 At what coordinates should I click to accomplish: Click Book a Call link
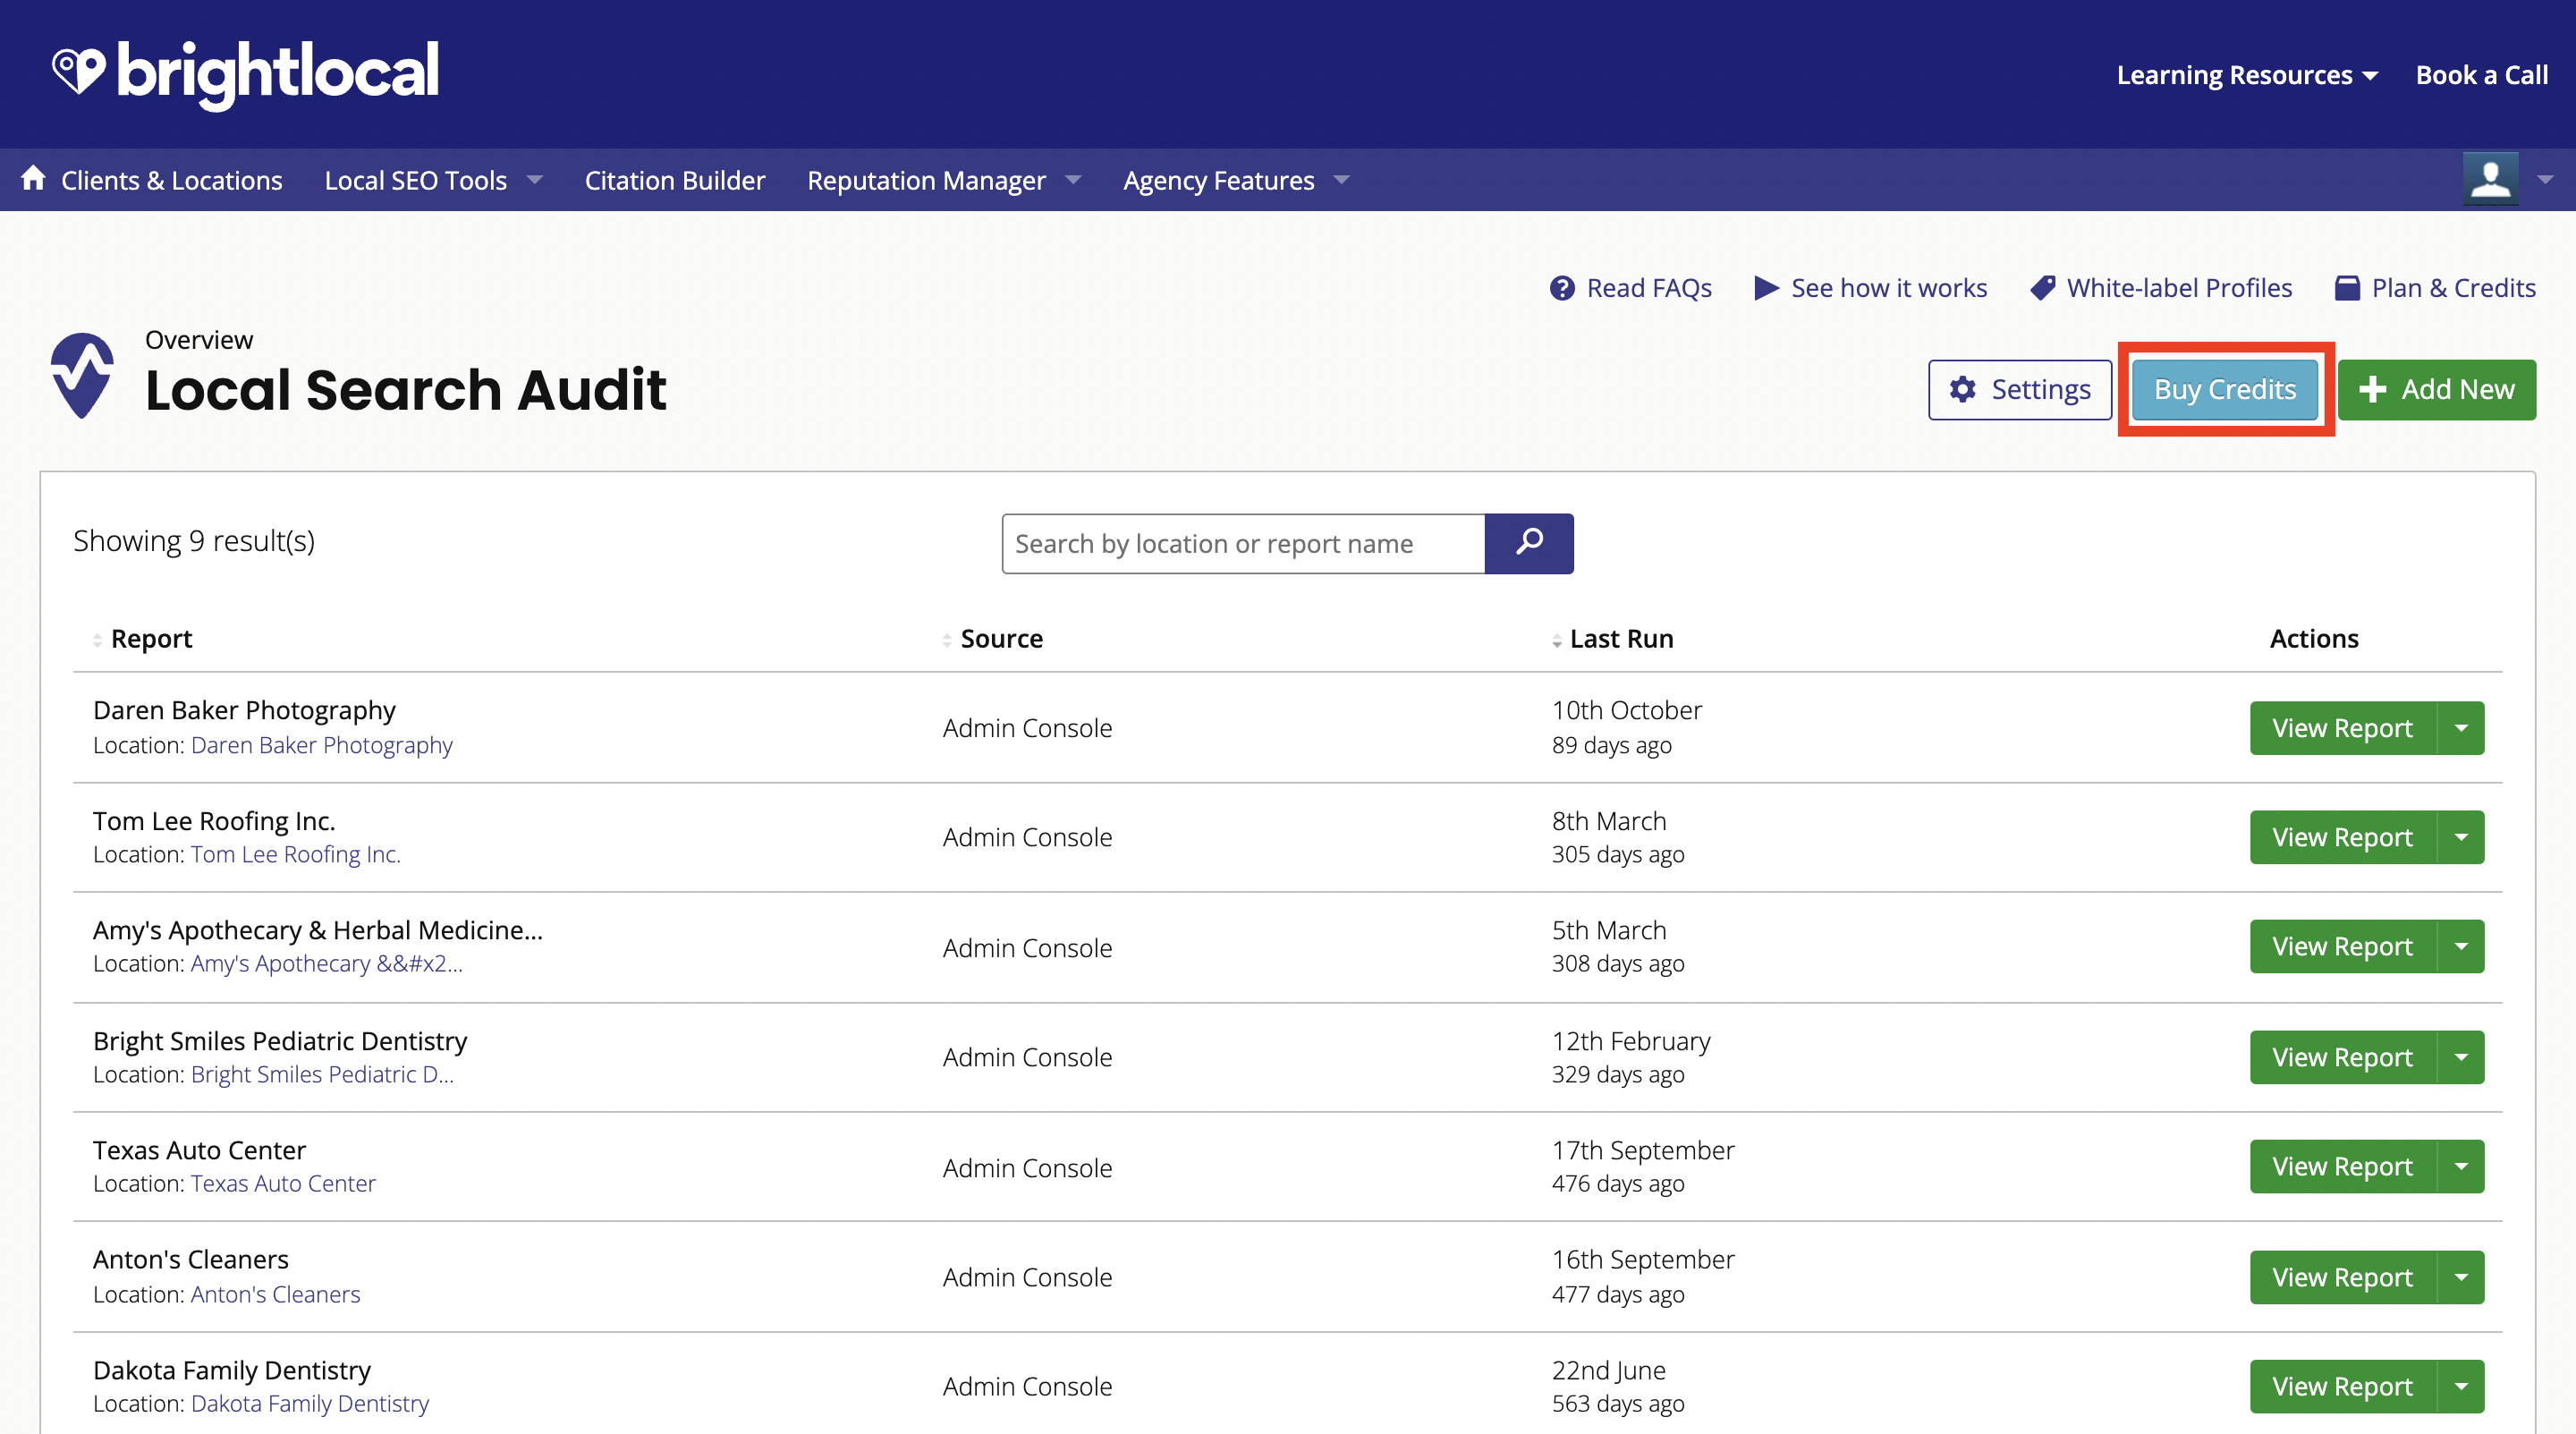click(2481, 75)
